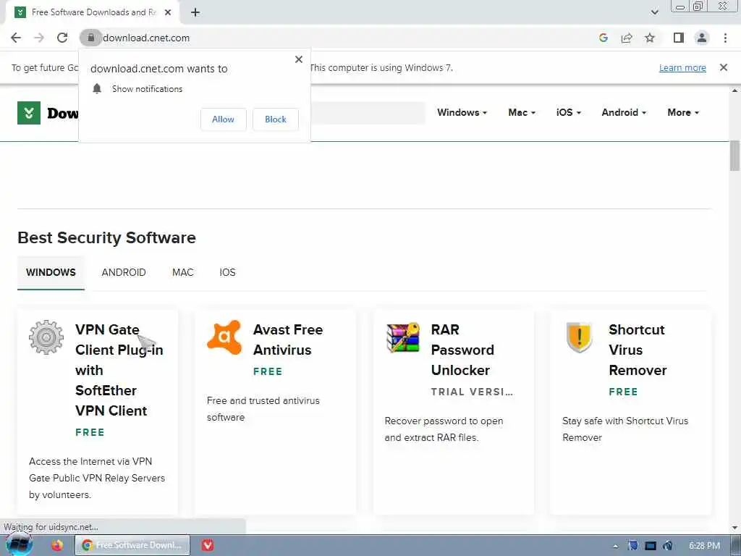Switch to the IOS tab
This screenshot has height=556, width=741.
tap(227, 273)
